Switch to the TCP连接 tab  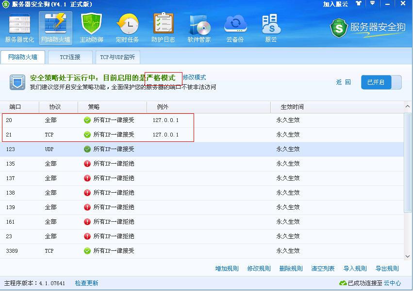coord(70,57)
